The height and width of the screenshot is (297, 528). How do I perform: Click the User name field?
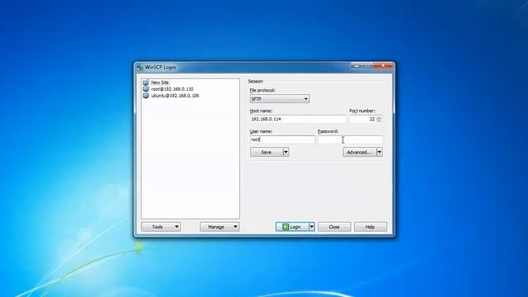[282, 139]
